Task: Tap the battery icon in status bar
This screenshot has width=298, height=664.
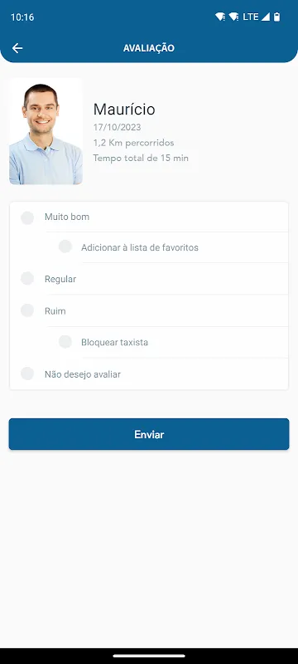Action: [x=277, y=17]
